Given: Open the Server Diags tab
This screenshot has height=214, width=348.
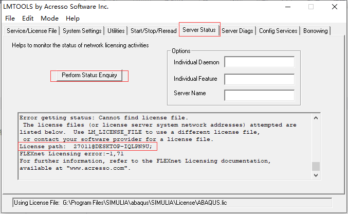Looking at the screenshot, I should tap(237, 31).
